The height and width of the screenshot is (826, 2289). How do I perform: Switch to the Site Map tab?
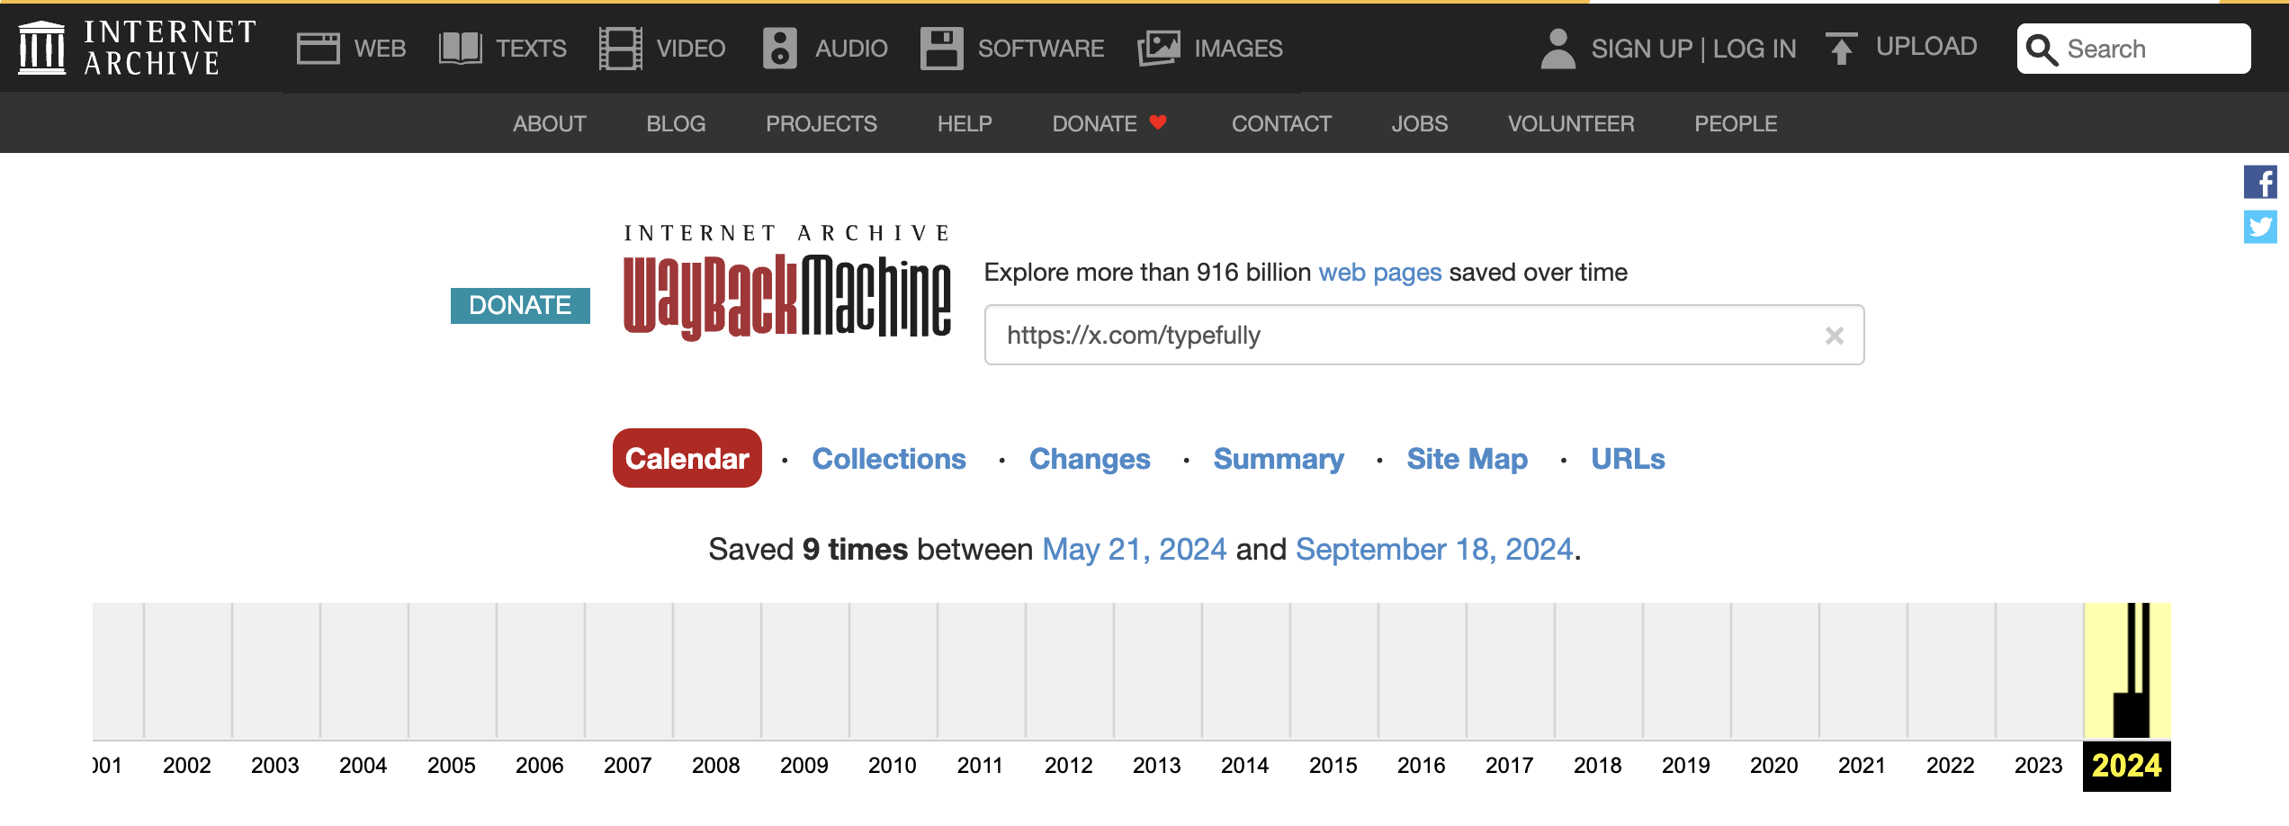pos(1468,459)
